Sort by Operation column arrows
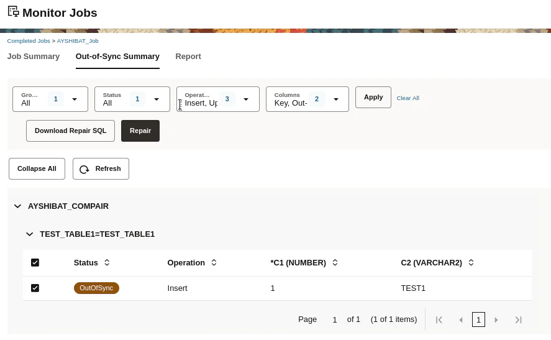Viewport: 551px width, 340px height. coord(214,263)
